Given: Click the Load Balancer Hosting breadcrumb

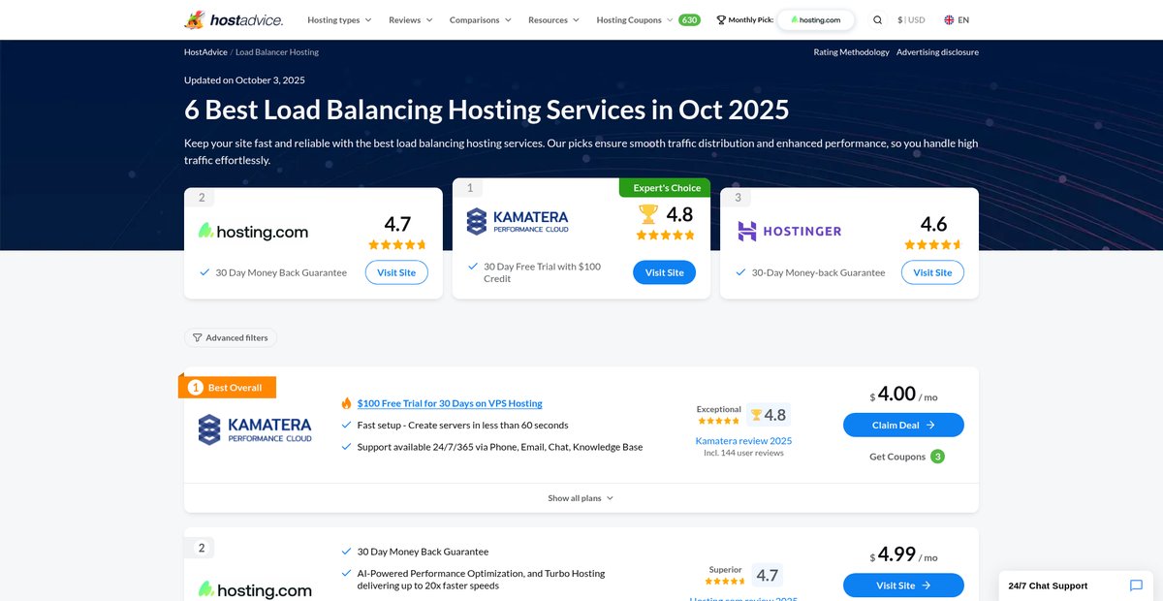Looking at the screenshot, I should 277,52.
